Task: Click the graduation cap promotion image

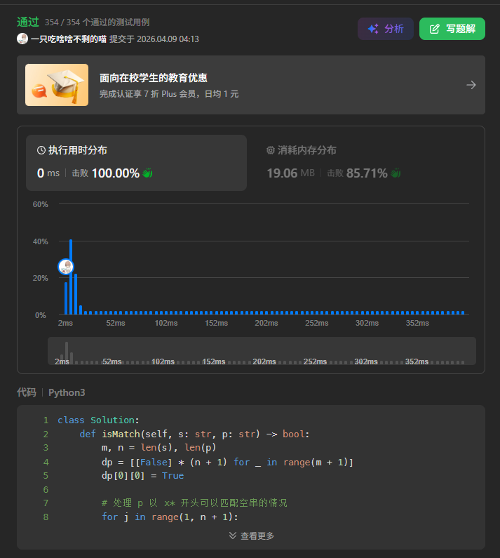Action: 57,85
